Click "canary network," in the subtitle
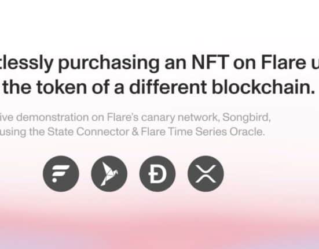The width and height of the screenshot is (319, 249). 181,118
